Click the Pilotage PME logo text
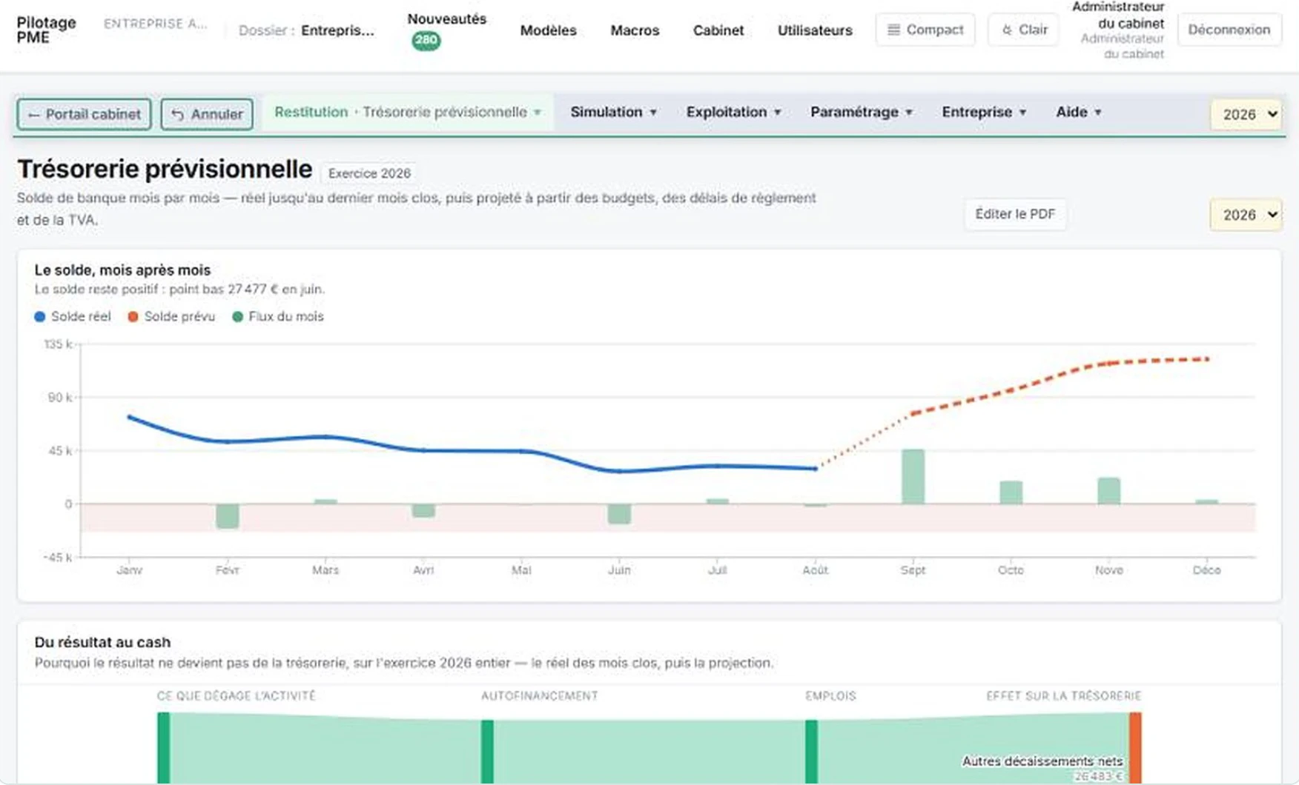1299x785 pixels. pos(46,30)
